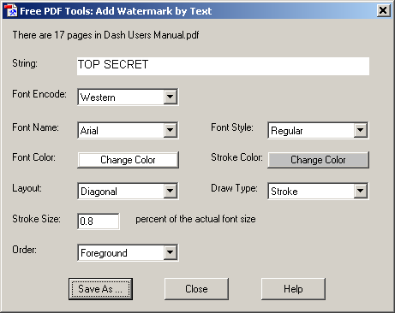This screenshot has width=395, height=313.
Task: Open Help for watermark settings
Action: click(x=293, y=289)
